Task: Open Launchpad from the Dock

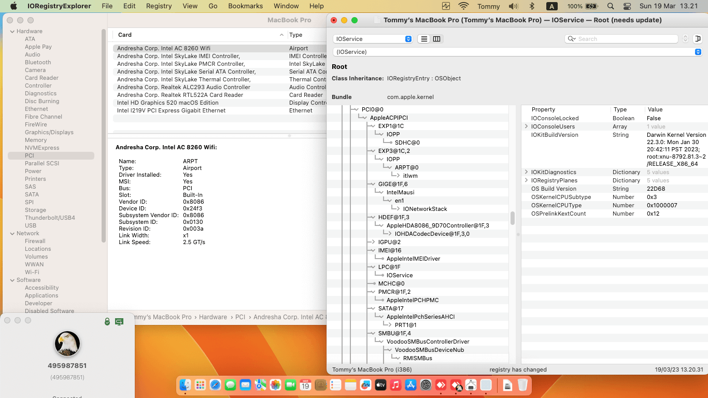Action: pyautogui.click(x=201, y=385)
